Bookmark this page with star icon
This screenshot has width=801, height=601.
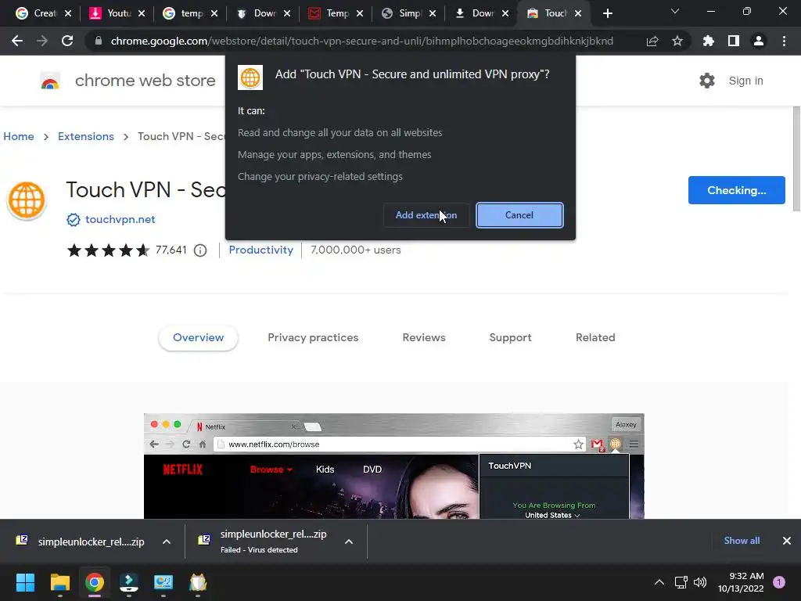coord(677,41)
